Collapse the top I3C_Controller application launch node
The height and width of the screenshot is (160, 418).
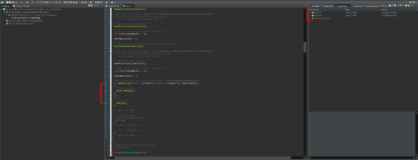coord(1,9)
